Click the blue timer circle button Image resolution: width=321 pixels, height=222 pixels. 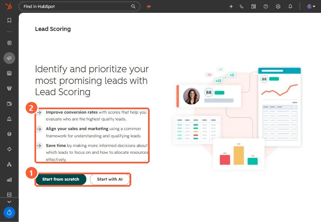click(x=9, y=213)
